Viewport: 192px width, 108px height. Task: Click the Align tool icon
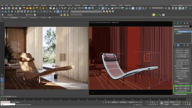point(169,8)
